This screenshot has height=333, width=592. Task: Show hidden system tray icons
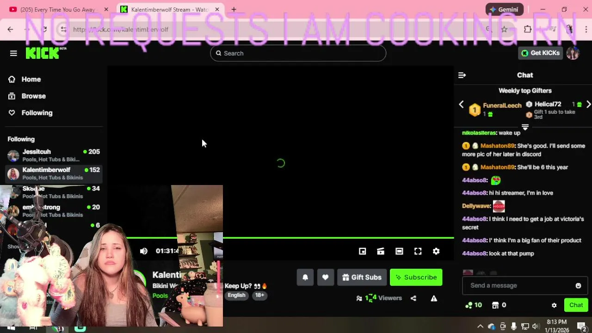click(480, 326)
